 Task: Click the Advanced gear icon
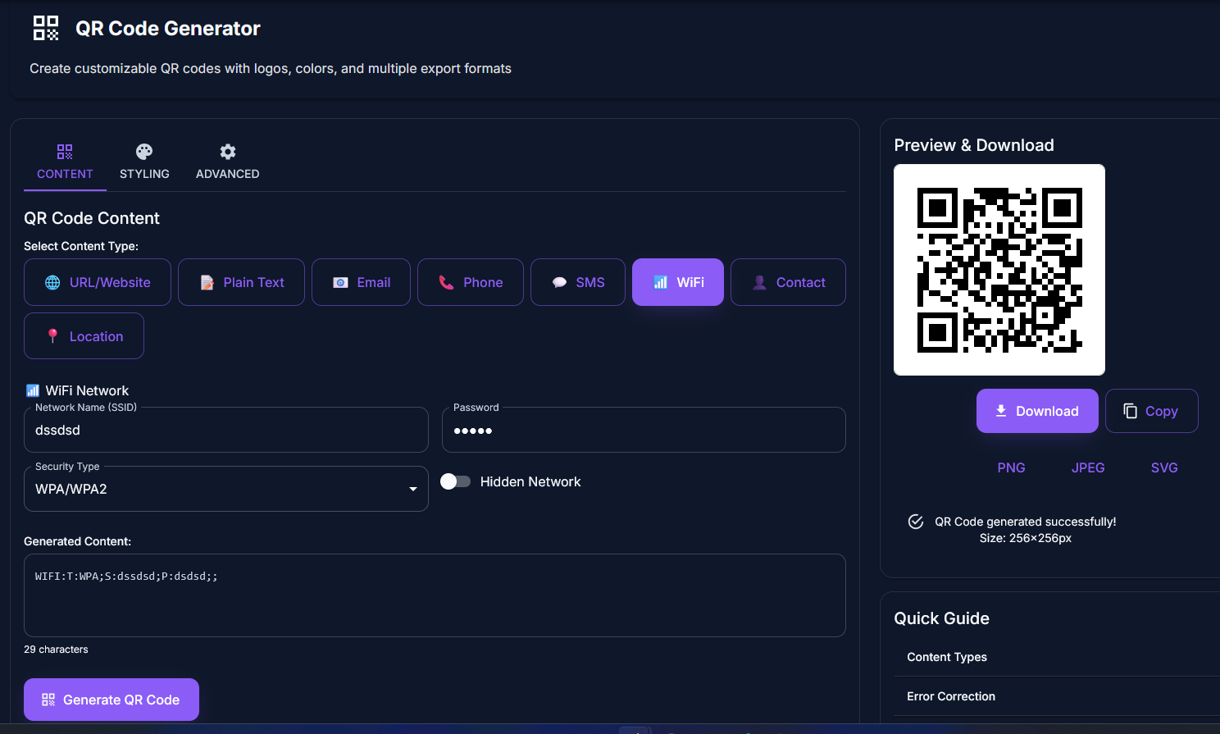pos(228,152)
